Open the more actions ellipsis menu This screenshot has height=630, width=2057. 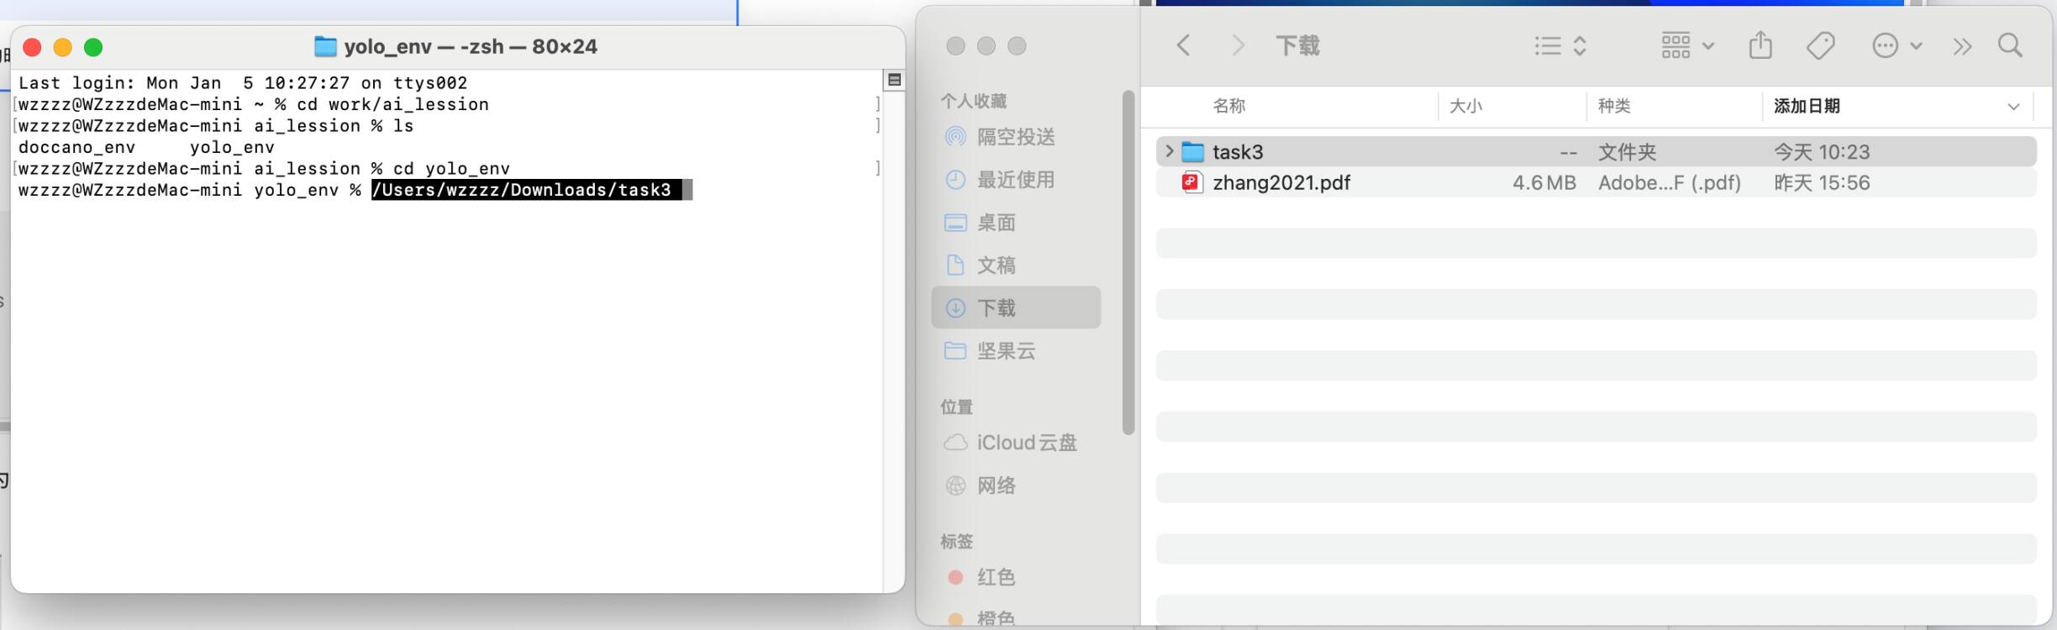1896,45
